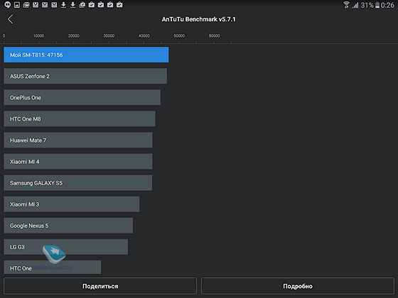
Task: Select the ASUS Zenfone 2 bar
Action: click(85, 76)
